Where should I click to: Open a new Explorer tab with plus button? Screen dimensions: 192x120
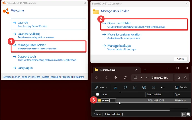[145, 70]
